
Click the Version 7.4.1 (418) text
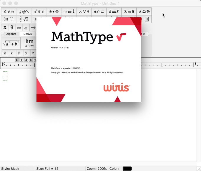pyautogui.click(x=60, y=48)
